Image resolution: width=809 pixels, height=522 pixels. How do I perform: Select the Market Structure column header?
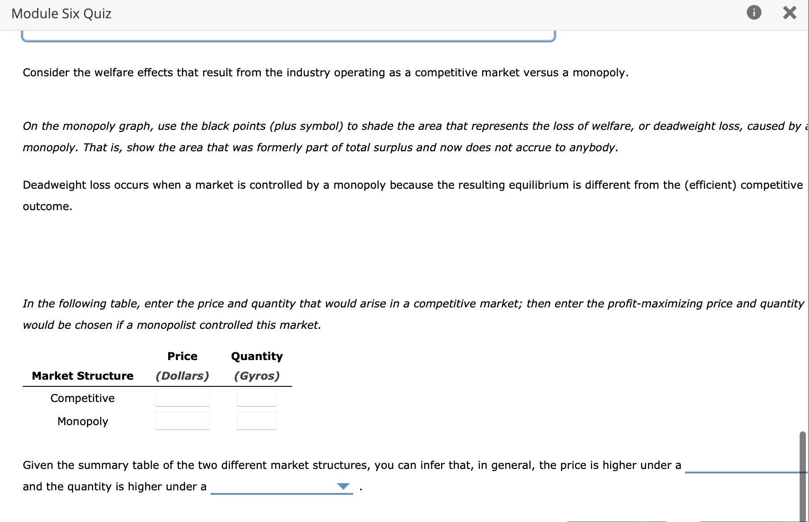coord(82,376)
